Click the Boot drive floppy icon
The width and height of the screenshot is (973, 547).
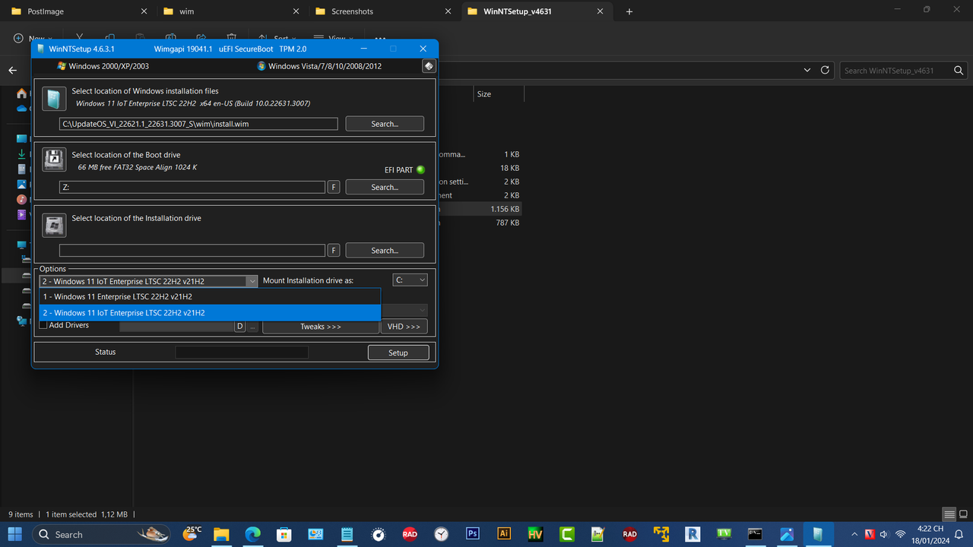[x=54, y=160]
